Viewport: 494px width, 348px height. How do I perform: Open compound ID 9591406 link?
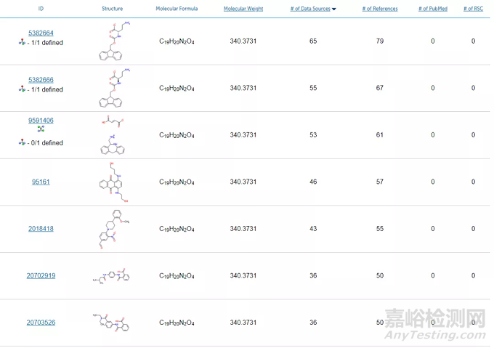pyautogui.click(x=41, y=121)
